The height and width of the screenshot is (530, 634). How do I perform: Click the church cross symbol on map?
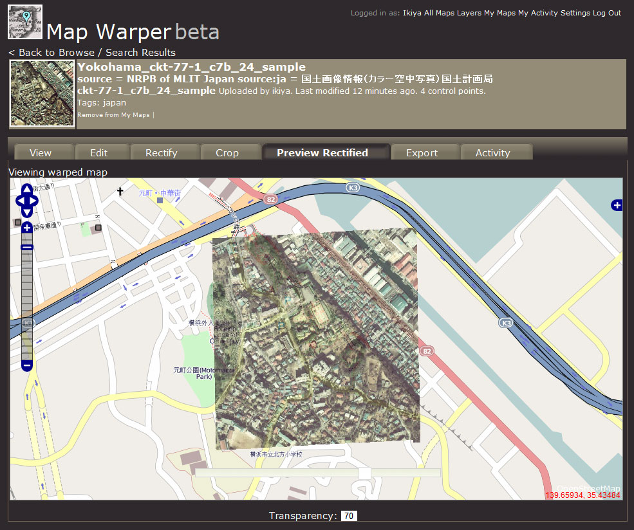point(120,191)
